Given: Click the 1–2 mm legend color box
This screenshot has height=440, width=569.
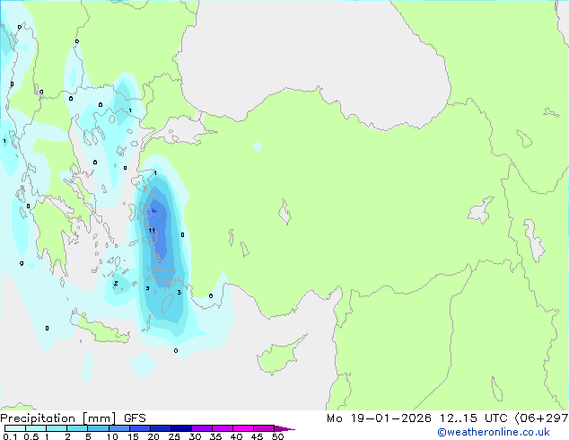Looking at the screenshot, I should point(57,428).
